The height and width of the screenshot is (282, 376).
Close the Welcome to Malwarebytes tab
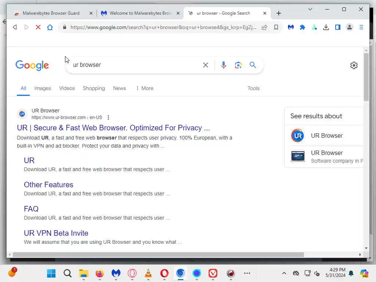click(x=178, y=13)
